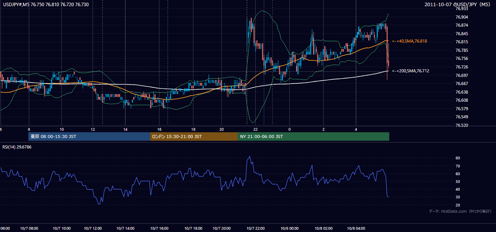Click price axis value 76.667
496x232 pixels.
[461, 84]
